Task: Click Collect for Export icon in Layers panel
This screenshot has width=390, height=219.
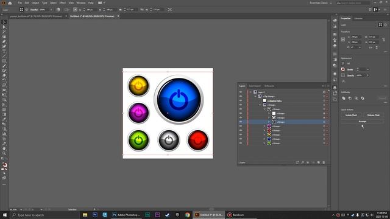Action: click(297, 162)
